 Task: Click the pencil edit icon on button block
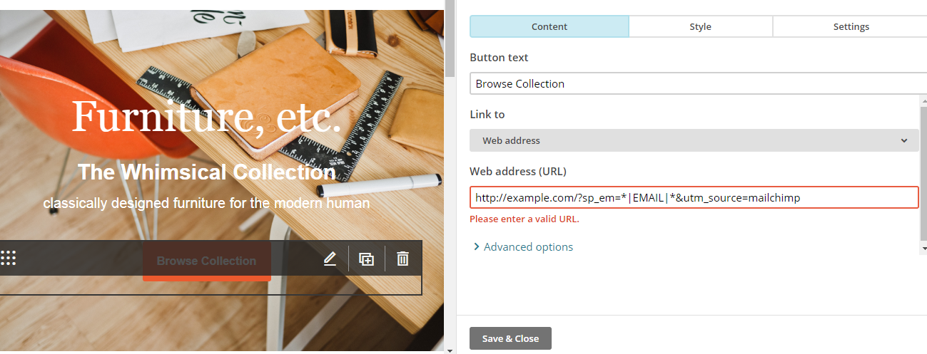tap(330, 259)
